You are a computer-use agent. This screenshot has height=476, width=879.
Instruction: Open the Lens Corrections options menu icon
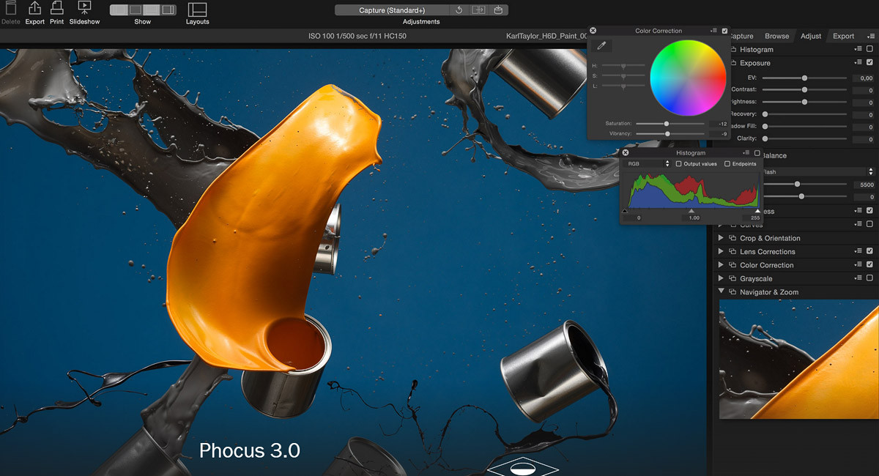tap(858, 251)
